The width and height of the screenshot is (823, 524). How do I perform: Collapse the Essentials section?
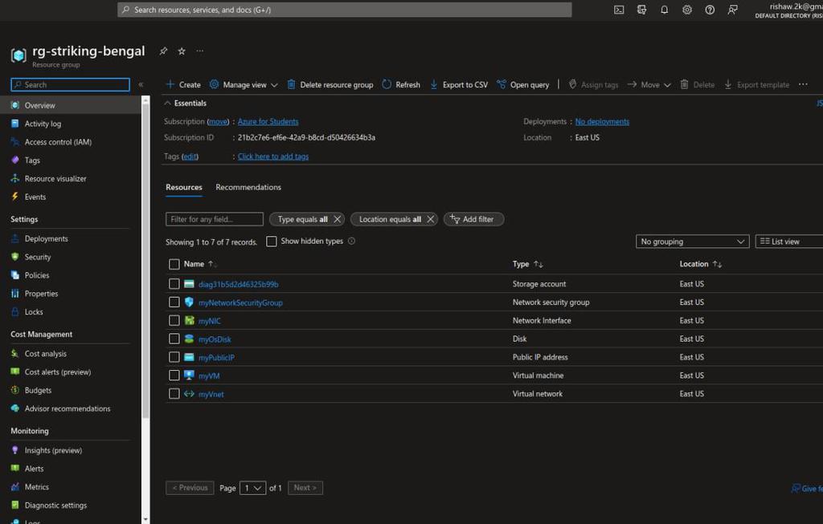point(168,104)
